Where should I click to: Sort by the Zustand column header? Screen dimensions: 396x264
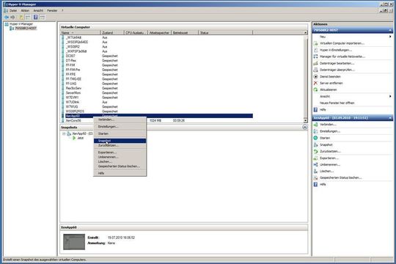point(112,33)
